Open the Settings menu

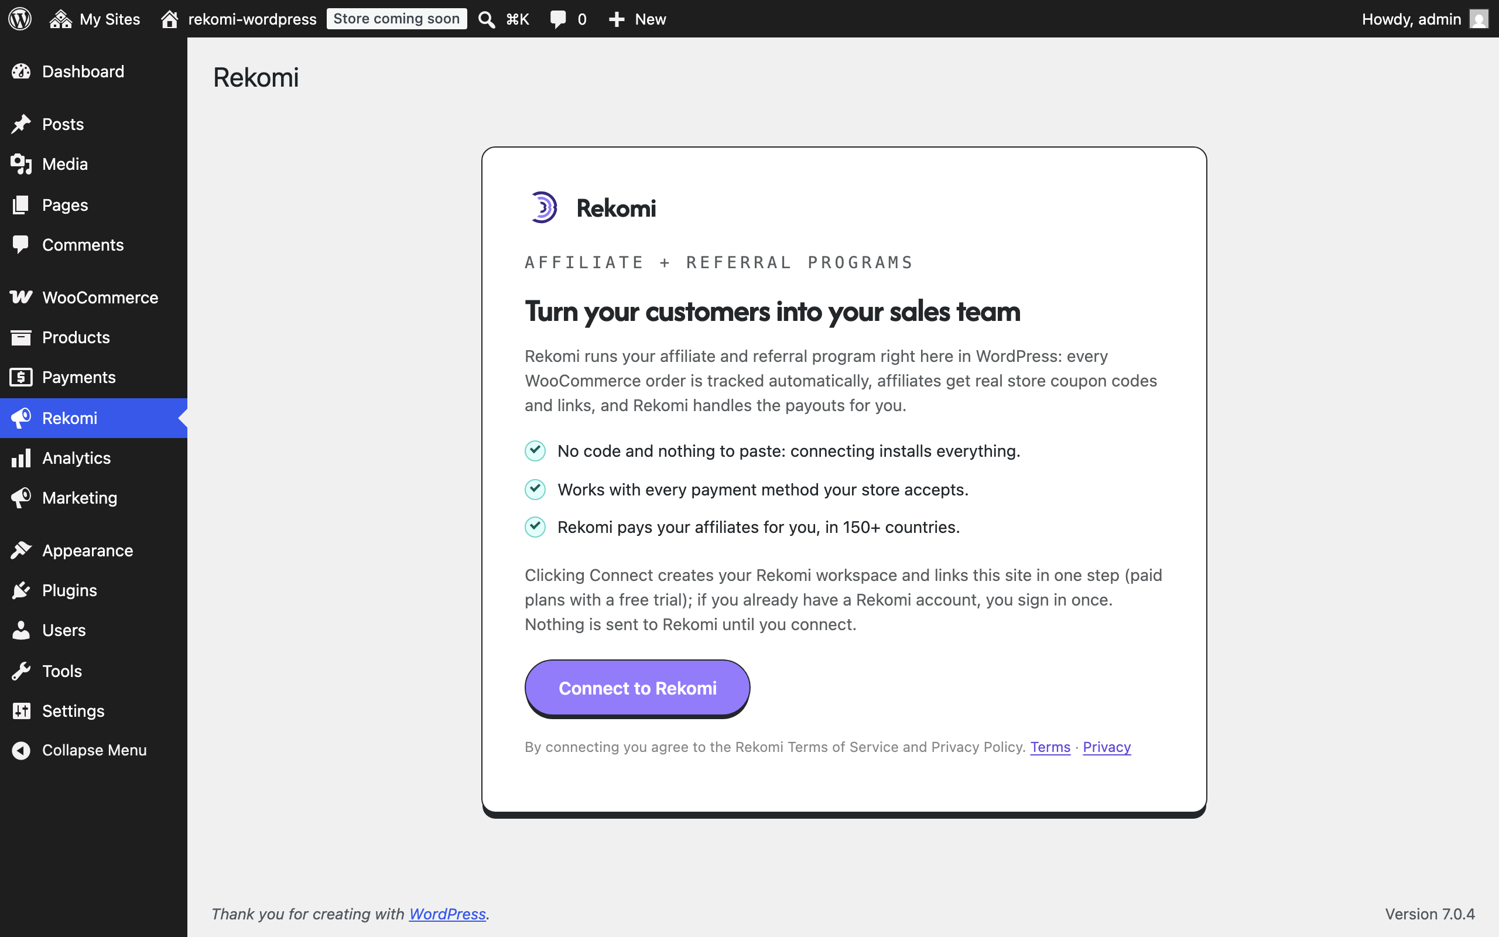click(x=94, y=711)
